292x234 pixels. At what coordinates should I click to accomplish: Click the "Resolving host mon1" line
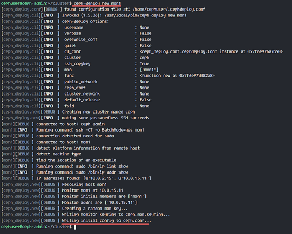click(x=84, y=184)
